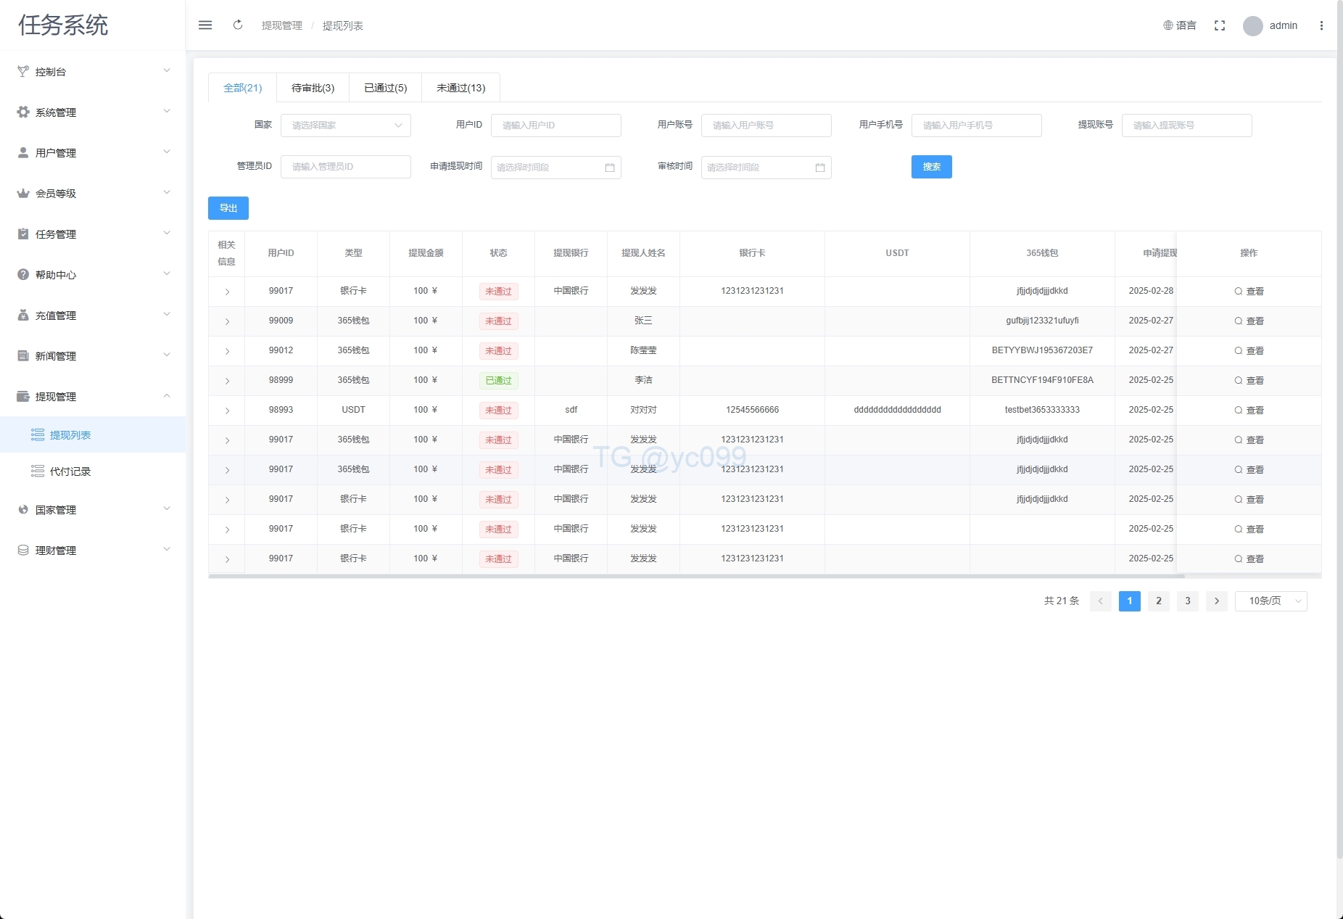This screenshot has height=919, width=1343.
Task: Click the admin avatar icon
Action: (1252, 26)
